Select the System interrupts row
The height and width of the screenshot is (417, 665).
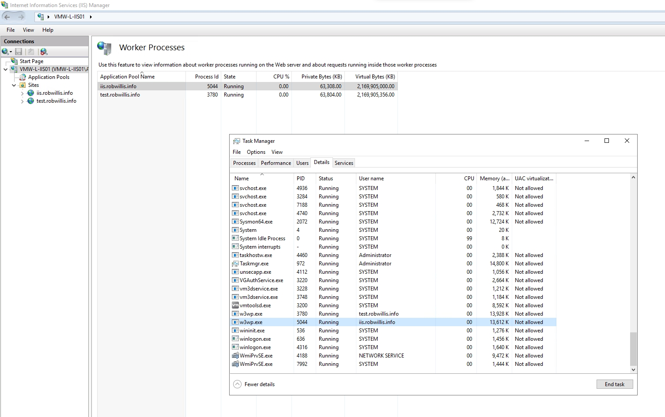pos(393,247)
